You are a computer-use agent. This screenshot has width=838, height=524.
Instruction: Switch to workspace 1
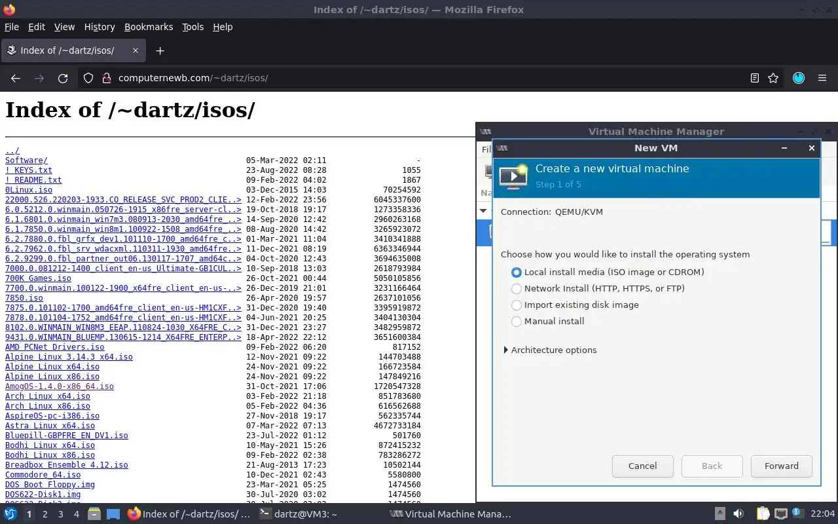pyautogui.click(x=29, y=514)
